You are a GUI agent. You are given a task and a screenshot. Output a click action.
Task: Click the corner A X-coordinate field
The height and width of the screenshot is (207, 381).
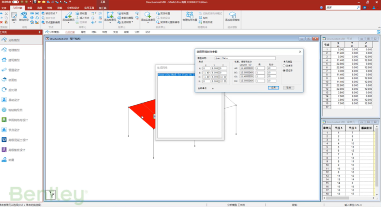pos(206,69)
